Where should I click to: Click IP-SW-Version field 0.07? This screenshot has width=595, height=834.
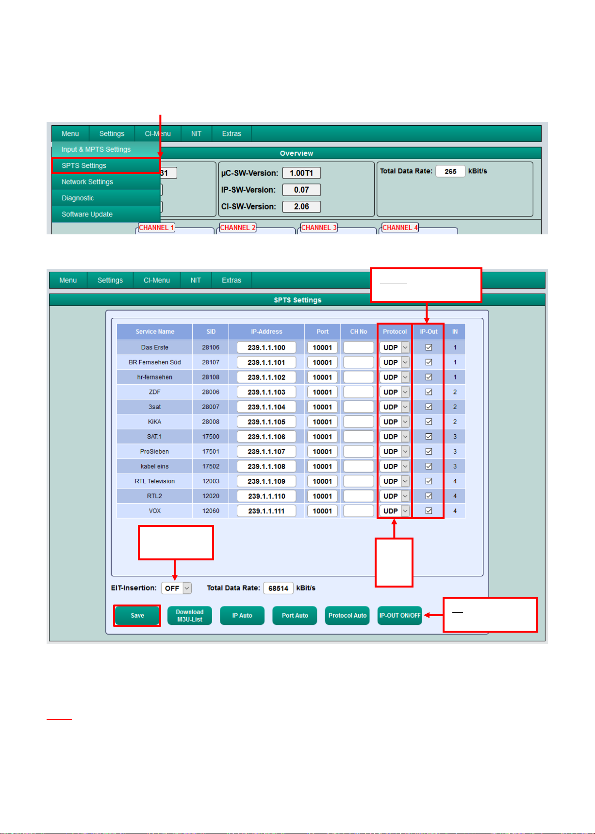coord(301,190)
